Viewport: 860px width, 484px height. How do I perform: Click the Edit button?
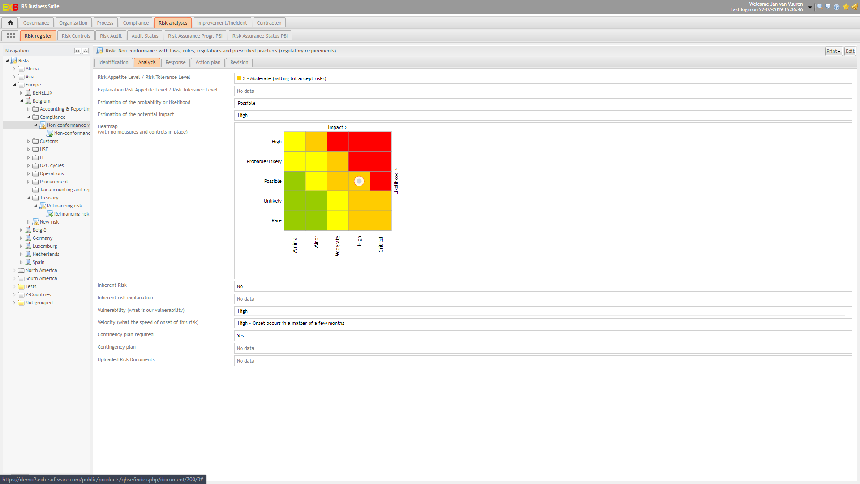850,51
